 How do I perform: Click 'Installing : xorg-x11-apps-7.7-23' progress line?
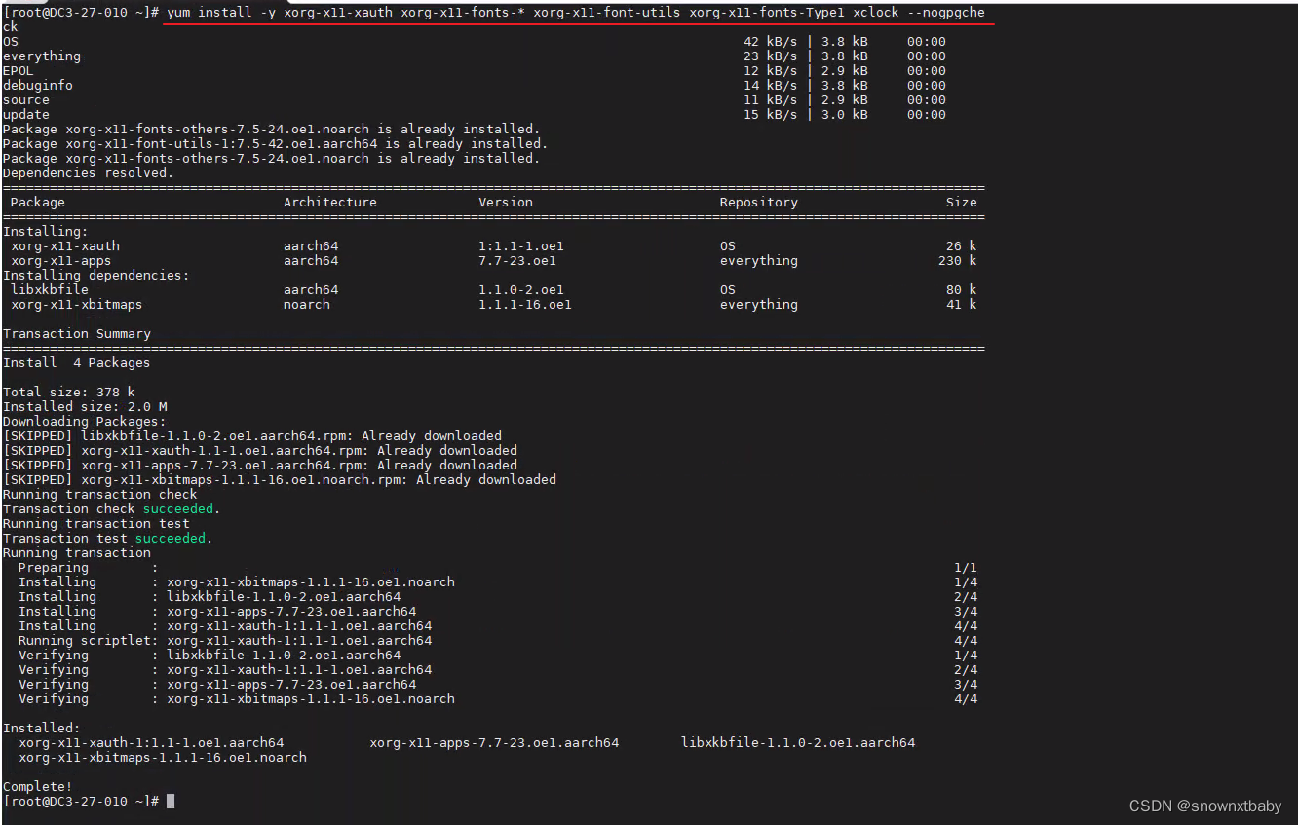pyautogui.click(x=497, y=612)
